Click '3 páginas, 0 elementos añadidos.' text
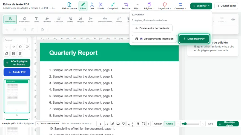Image resolution: width=241 pixels, height=135 pixels. [x=150, y=20]
